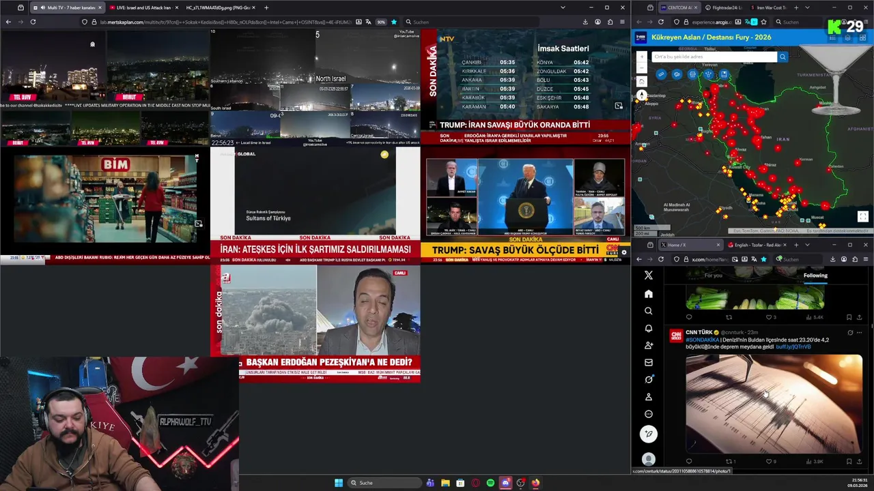Mute the Multi TV tab audio
The width and height of the screenshot is (874, 491).
pos(44,8)
